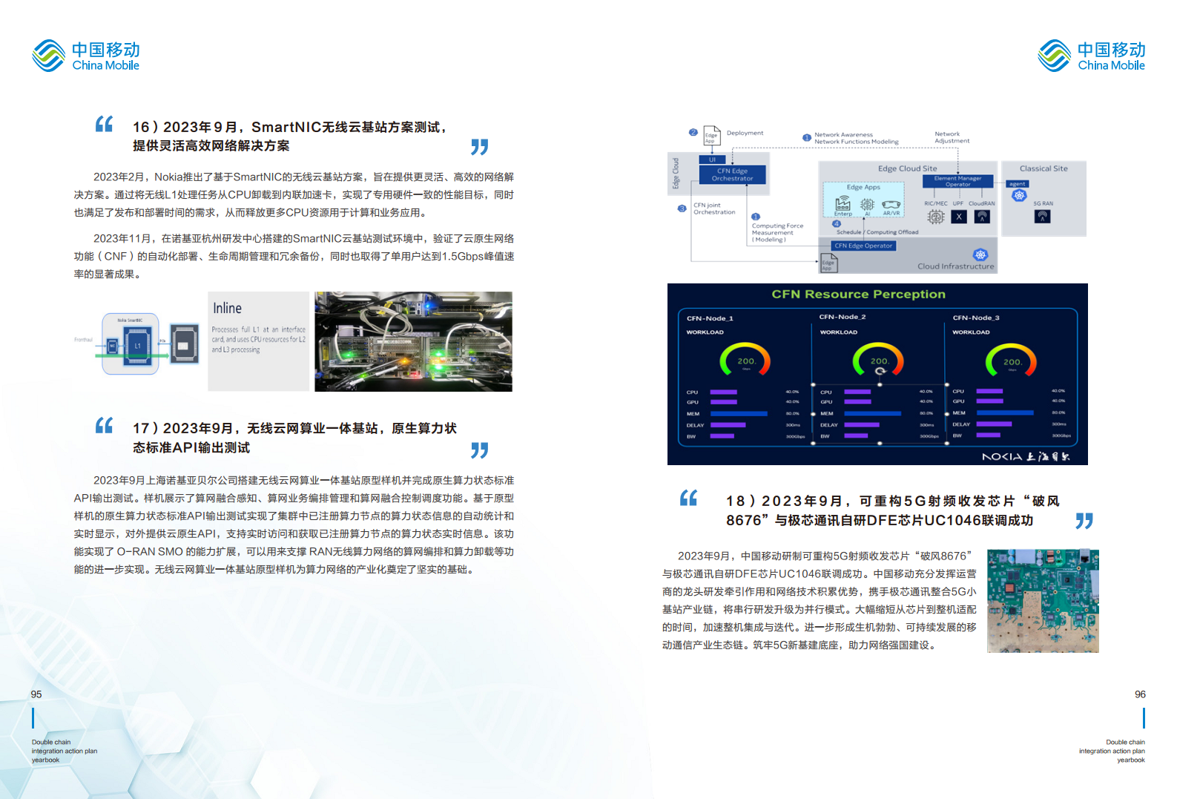Click the Classical Site label
This screenshot has width=1177, height=799.
click(1044, 168)
